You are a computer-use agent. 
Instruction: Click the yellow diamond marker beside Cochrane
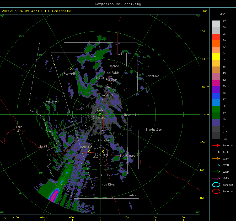point(90,152)
